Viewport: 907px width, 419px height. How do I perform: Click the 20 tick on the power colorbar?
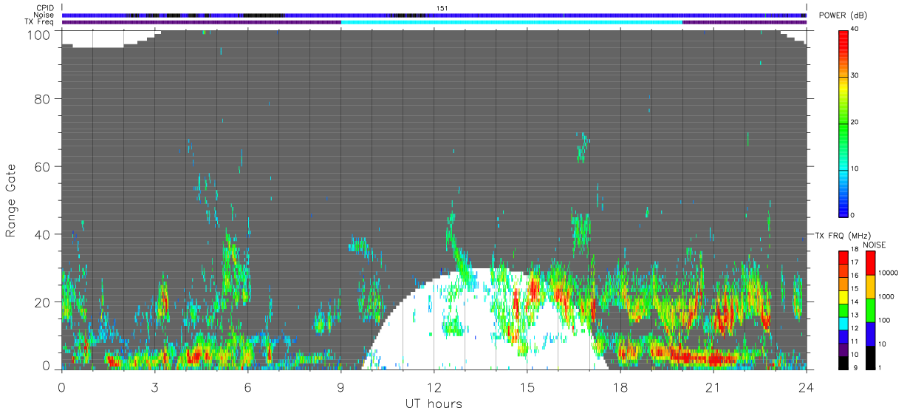coord(855,122)
